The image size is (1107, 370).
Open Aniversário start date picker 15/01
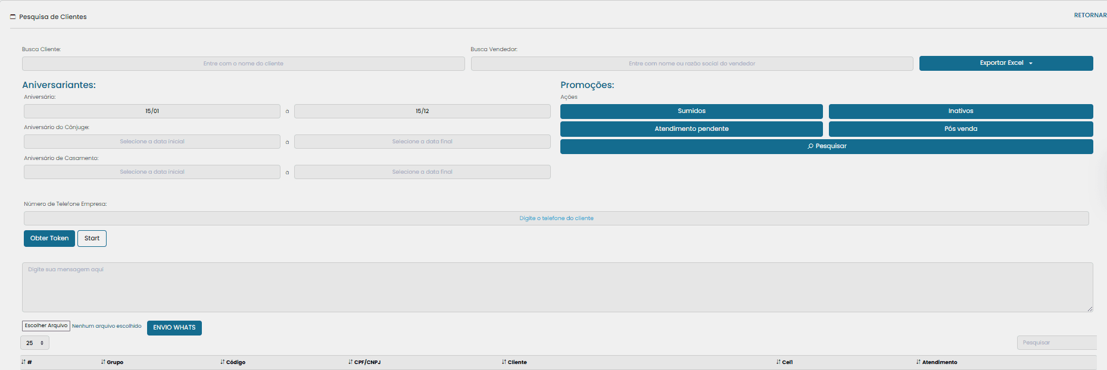click(x=152, y=111)
